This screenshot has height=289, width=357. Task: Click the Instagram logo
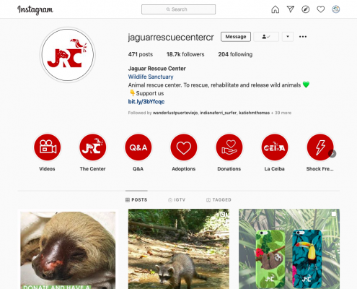point(35,9)
